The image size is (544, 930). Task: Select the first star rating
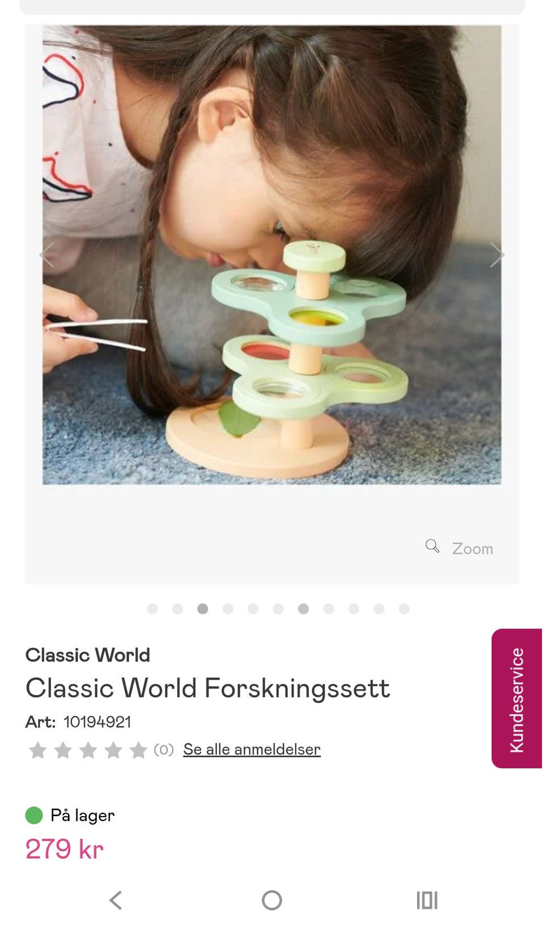pyautogui.click(x=38, y=750)
